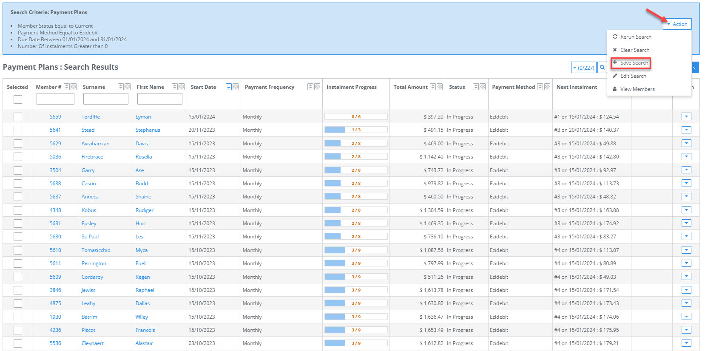This screenshot has width=705, height=351.
Task: Choose Save Search from Action menu
Action: pos(631,63)
